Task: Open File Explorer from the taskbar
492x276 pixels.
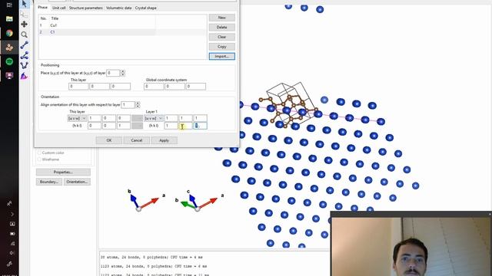Action: coord(9,18)
